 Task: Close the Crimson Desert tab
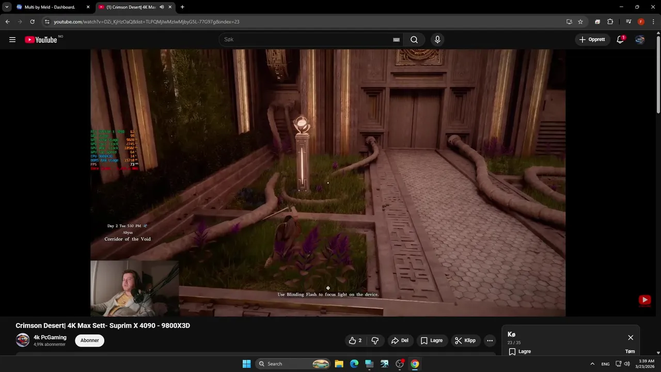pos(170,7)
